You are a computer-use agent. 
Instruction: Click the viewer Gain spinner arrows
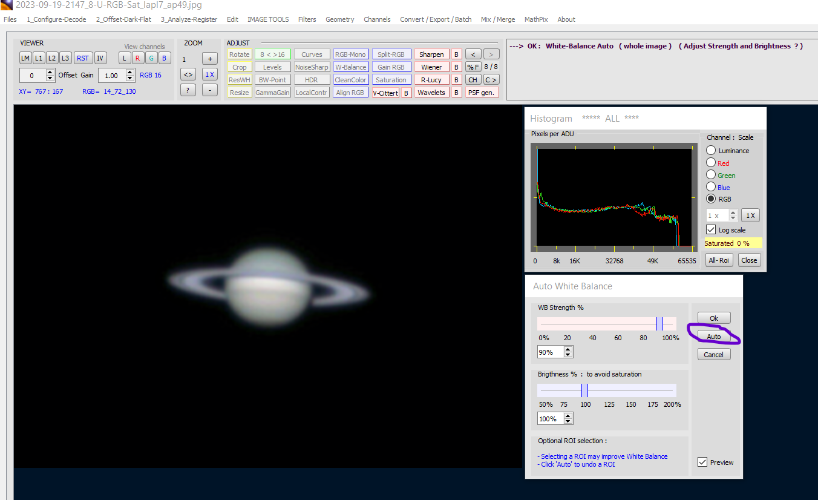(130, 75)
